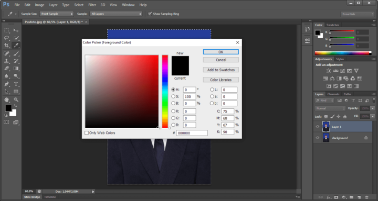
Task: Open the layer Kind filter dropdown
Action: point(324,100)
